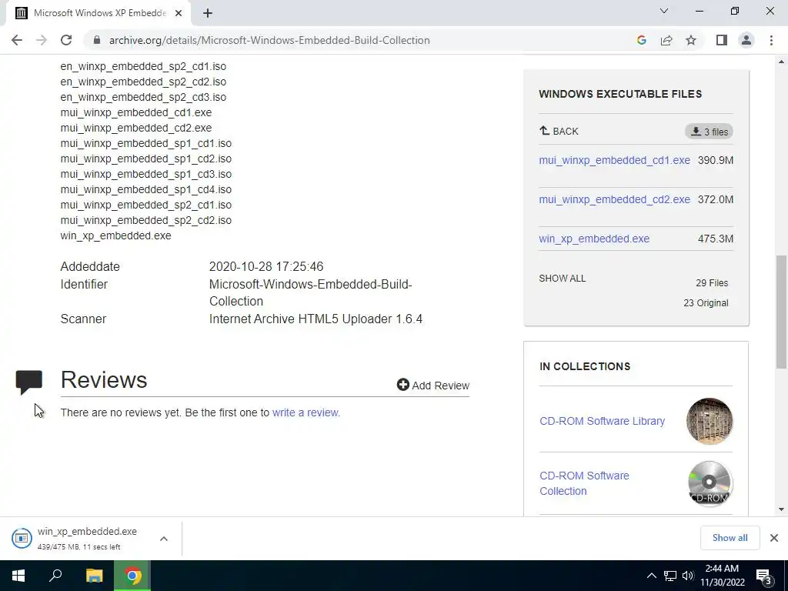Open File Explorer from taskbar

(x=94, y=576)
